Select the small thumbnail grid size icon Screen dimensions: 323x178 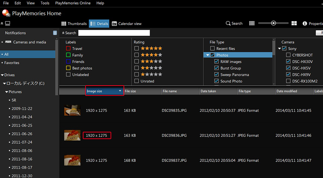(x=252, y=23)
